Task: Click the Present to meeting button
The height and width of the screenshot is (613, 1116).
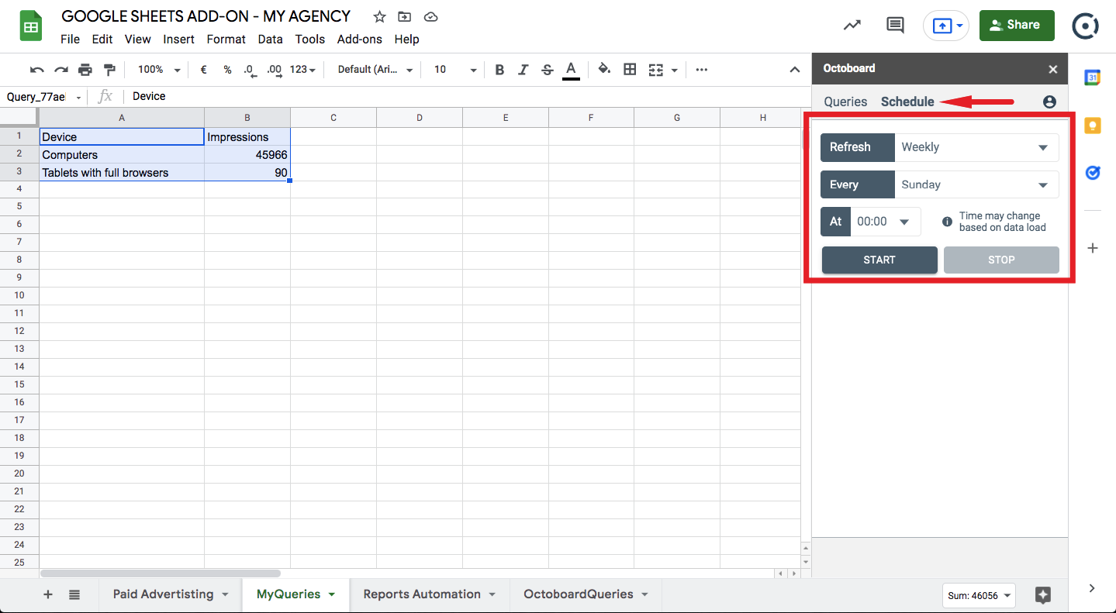Action: click(x=946, y=26)
